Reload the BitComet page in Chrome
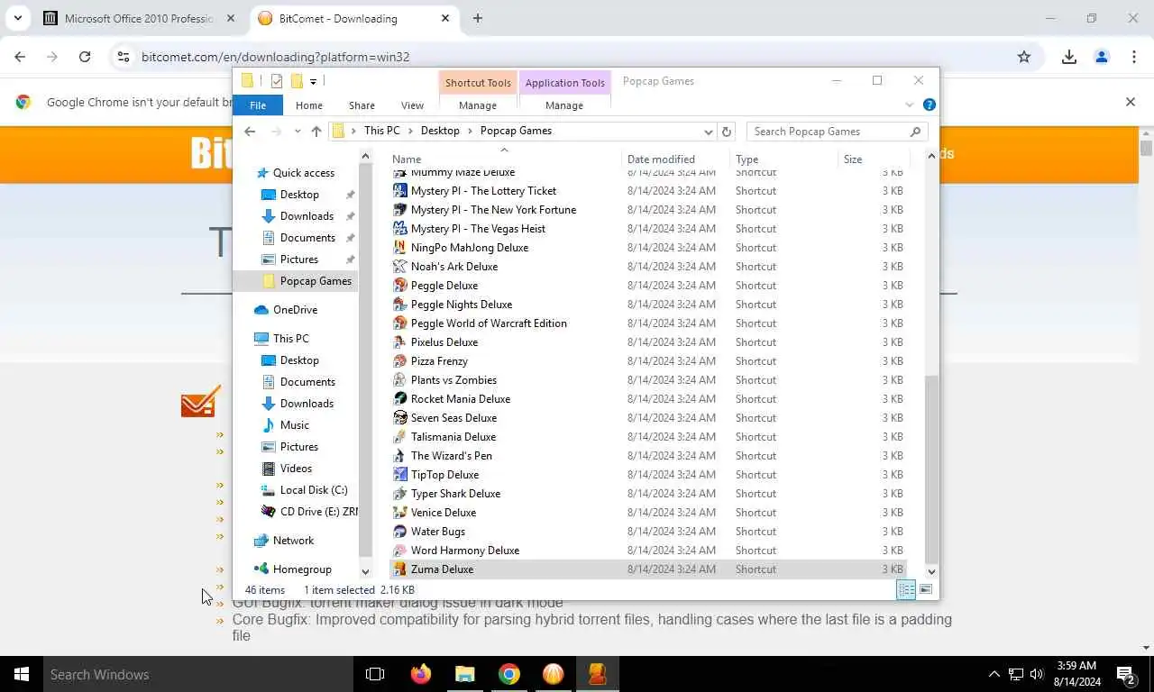Viewport: 1154px width, 692px height. [85, 57]
